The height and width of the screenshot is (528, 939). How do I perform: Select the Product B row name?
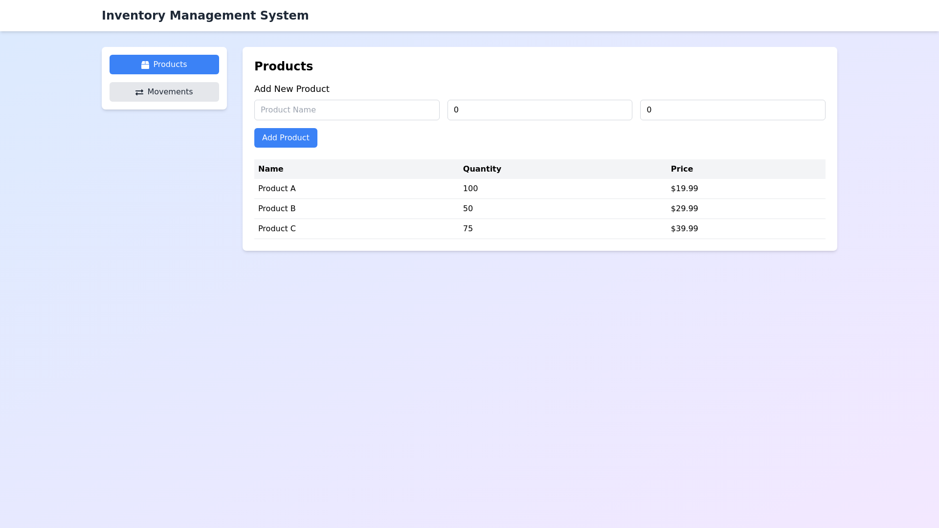(x=277, y=209)
